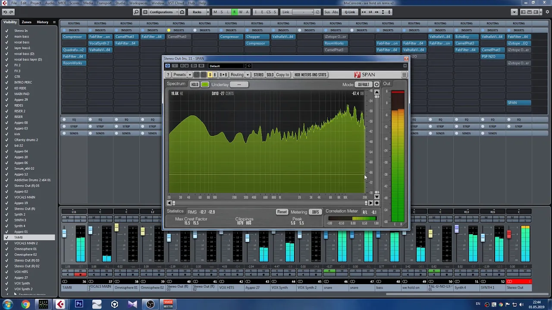This screenshot has width=552, height=310.
Task: Toggle SPAN write automation W button
Action: [x=187, y=66]
